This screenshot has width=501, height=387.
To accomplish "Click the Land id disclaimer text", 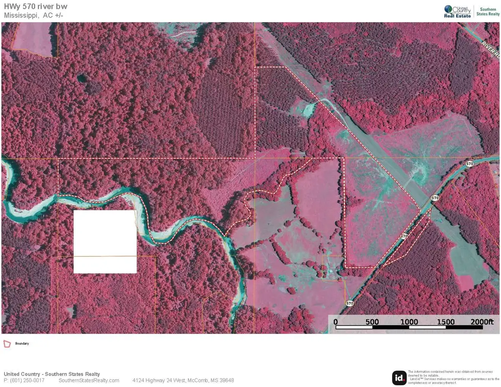I will tap(453, 377).
